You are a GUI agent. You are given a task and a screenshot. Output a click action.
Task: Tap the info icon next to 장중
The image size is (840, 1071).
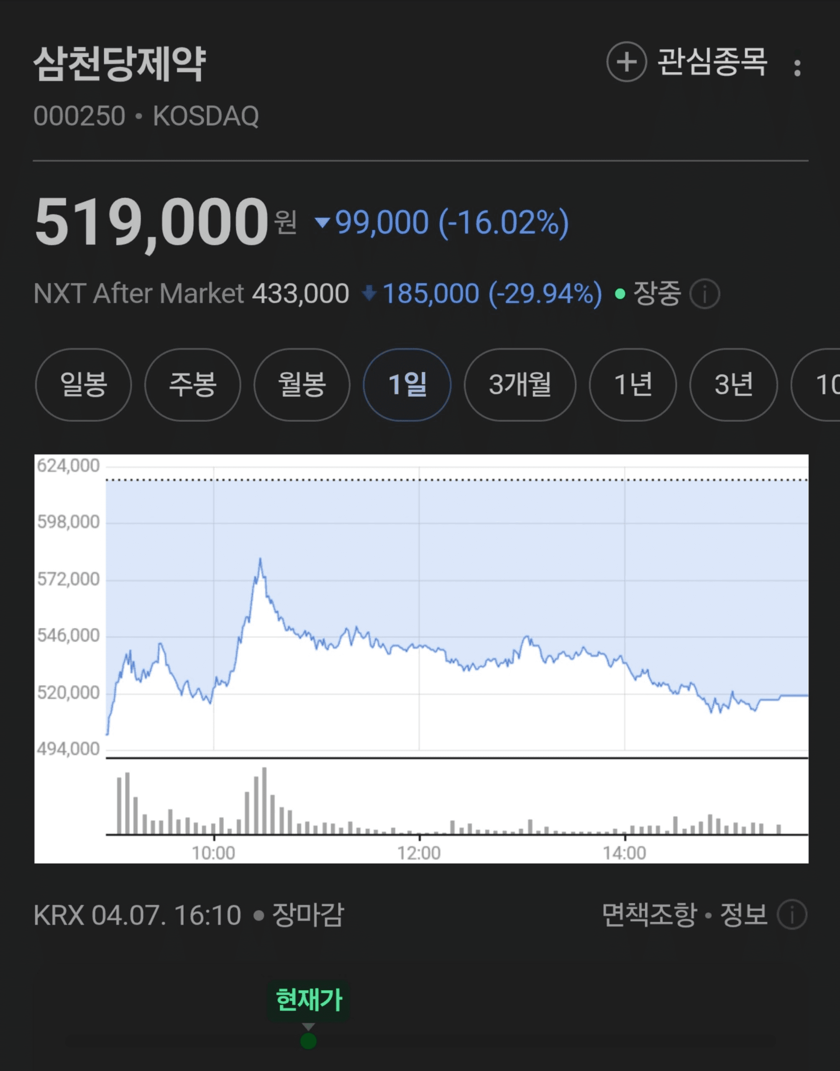click(x=704, y=294)
